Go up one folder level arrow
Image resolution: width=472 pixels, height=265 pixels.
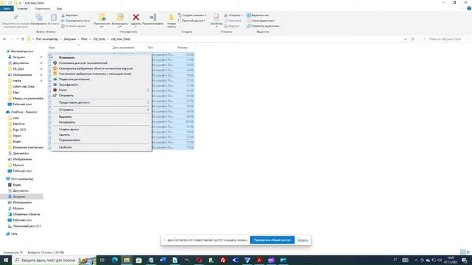23,39
